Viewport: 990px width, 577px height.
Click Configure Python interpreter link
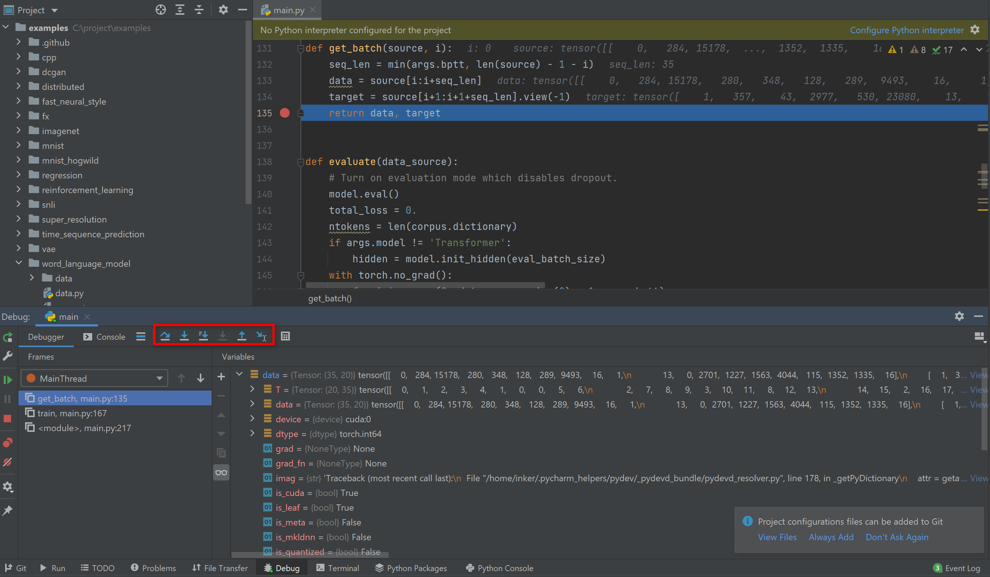pyautogui.click(x=906, y=30)
